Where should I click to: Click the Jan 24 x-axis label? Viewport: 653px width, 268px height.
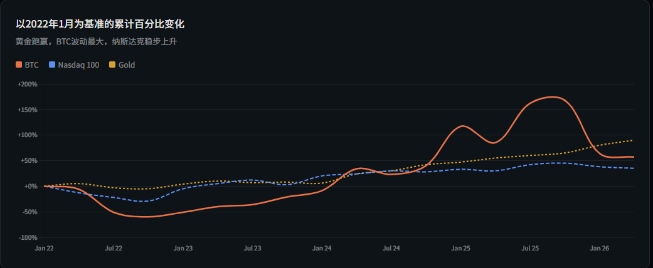click(x=322, y=248)
